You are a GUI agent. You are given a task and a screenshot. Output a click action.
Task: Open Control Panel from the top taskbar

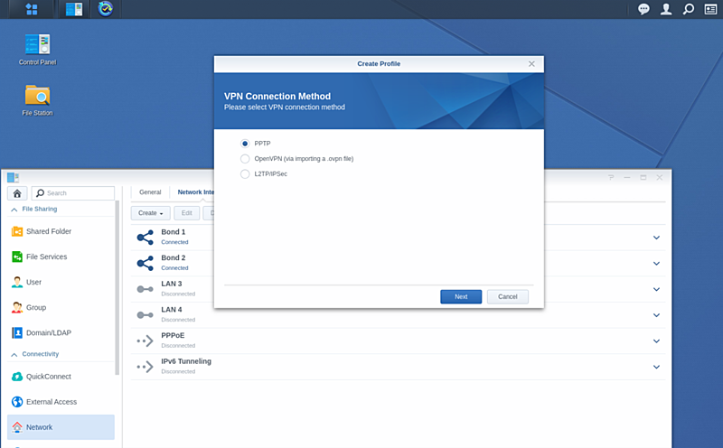(x=74, y=9)
